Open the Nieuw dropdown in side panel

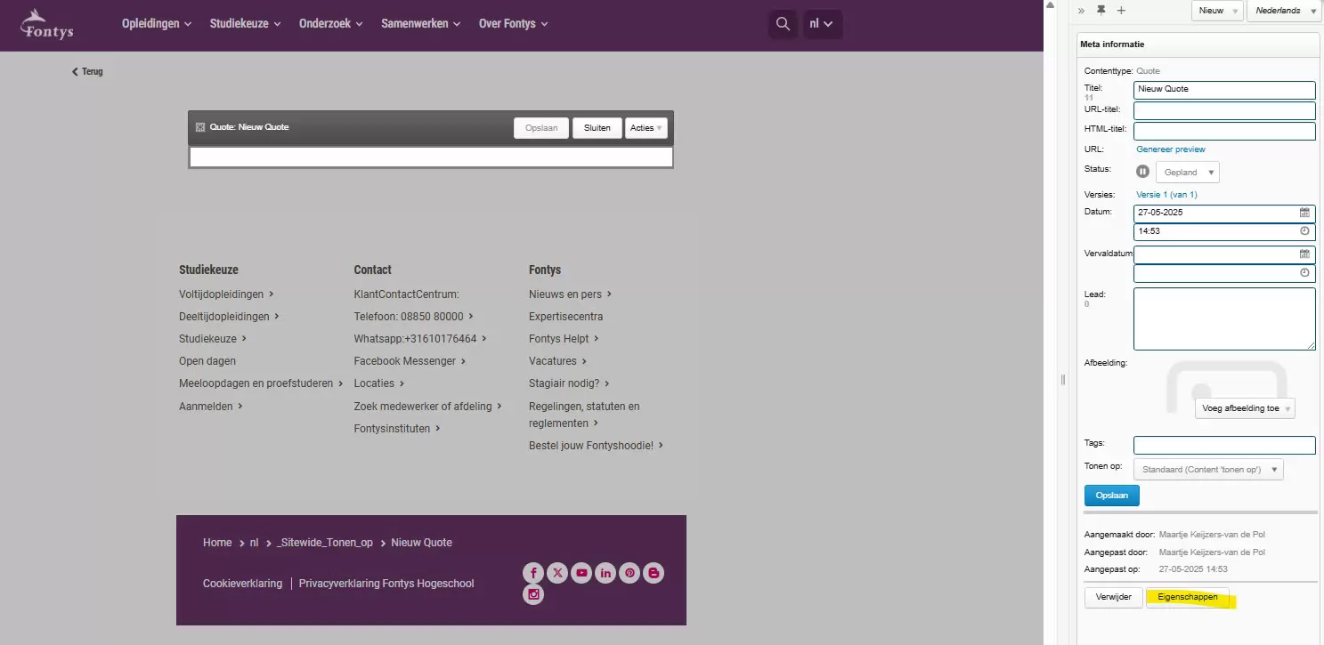[x=1217, y=11]
